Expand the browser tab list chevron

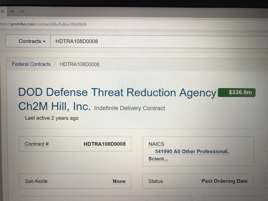tap(22, 11)
